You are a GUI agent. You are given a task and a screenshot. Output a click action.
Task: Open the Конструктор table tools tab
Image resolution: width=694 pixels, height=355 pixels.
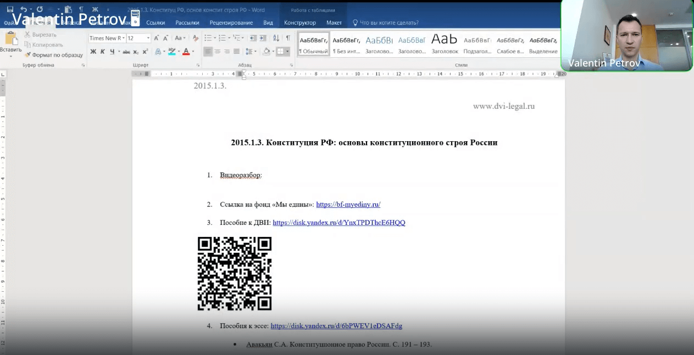click(x=300, y=23)
